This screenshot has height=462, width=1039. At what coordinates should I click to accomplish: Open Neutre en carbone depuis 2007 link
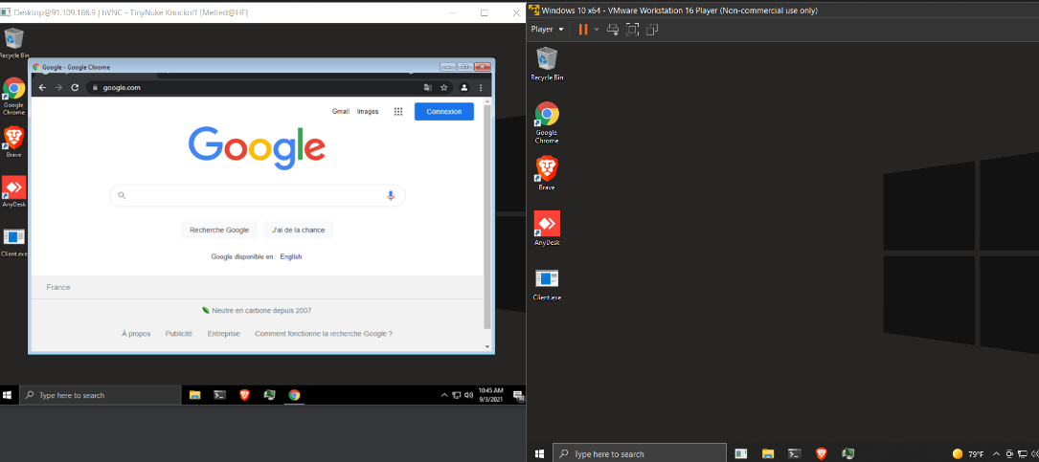[x=257, y=310]
